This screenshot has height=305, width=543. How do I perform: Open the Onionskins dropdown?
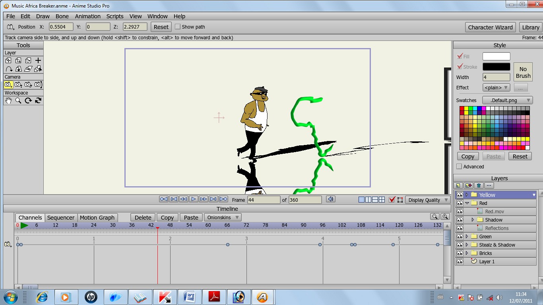point(223,217)
